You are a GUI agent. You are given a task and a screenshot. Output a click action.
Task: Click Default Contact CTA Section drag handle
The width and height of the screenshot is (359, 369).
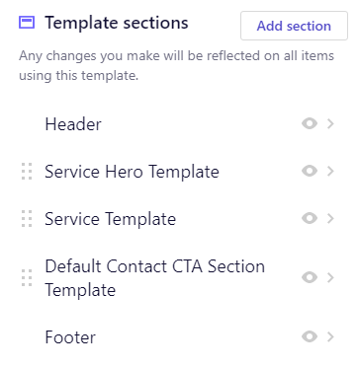(x=27, y=278)
